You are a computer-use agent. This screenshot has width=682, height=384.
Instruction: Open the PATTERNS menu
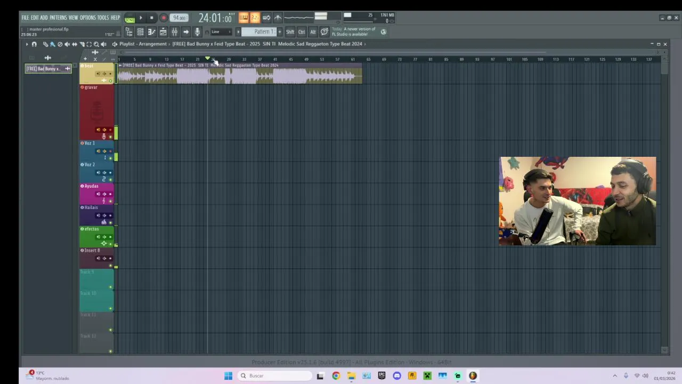58,18
